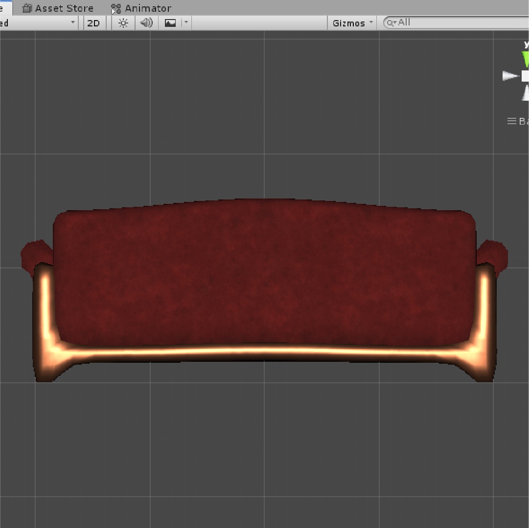Image resolution: width=529 pixels, height=528 pixels.
Task: Toggle the hamburger icon next to the gizmo label
Action: [x=510, y=121]
